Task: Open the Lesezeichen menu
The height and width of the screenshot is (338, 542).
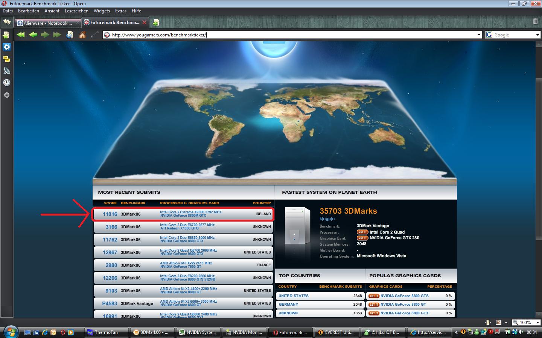Action: click(x=76, y=11)
